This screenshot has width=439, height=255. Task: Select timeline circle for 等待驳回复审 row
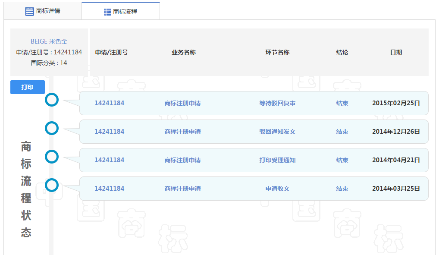(x=52, y=100)
